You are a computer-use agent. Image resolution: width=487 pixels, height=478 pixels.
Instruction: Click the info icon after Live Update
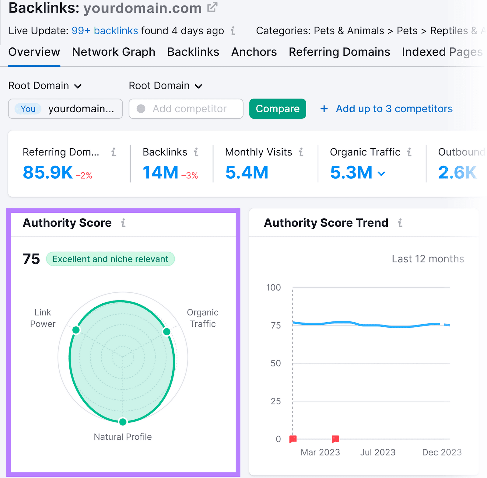coord(233,30)
